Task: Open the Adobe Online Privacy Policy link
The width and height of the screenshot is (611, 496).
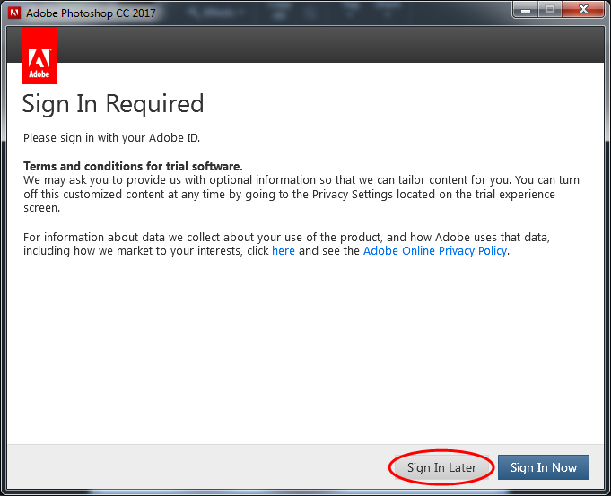Action: [x=435, y=251]
